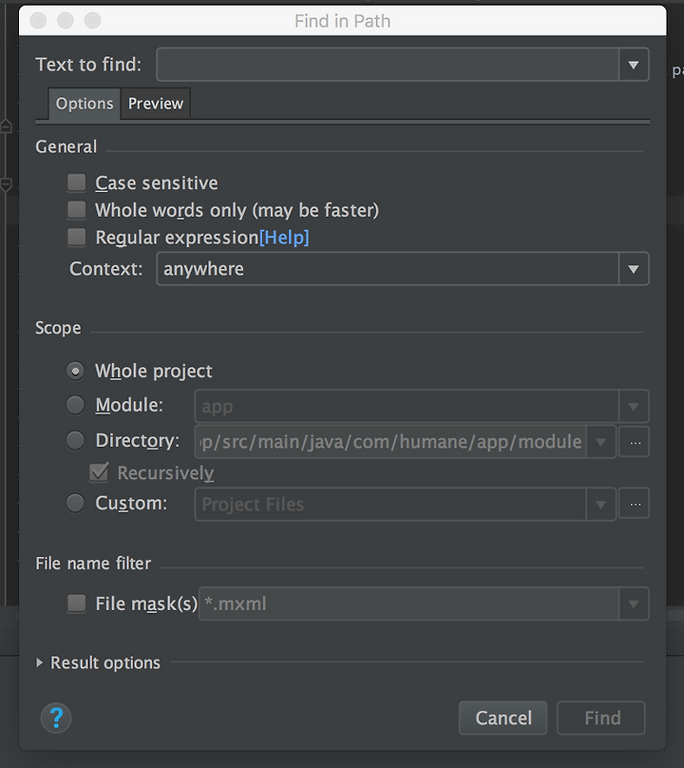Viewport: 684px width, 768px height.
Task: Click the Custom scope ellipsis button
Action: click(x=634, y=504)
